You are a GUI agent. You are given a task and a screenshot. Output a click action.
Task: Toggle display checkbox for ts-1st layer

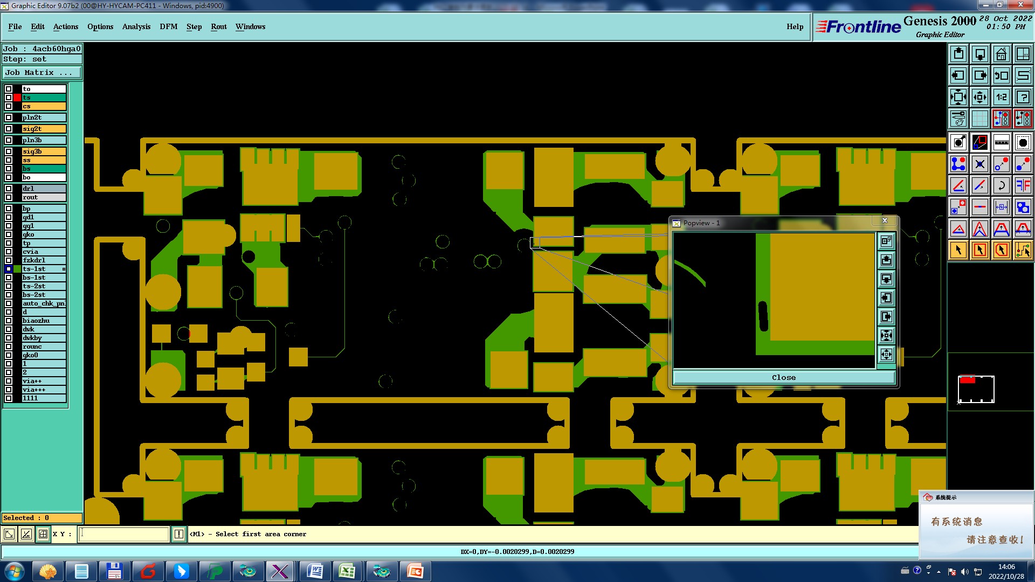coord(9,269)
